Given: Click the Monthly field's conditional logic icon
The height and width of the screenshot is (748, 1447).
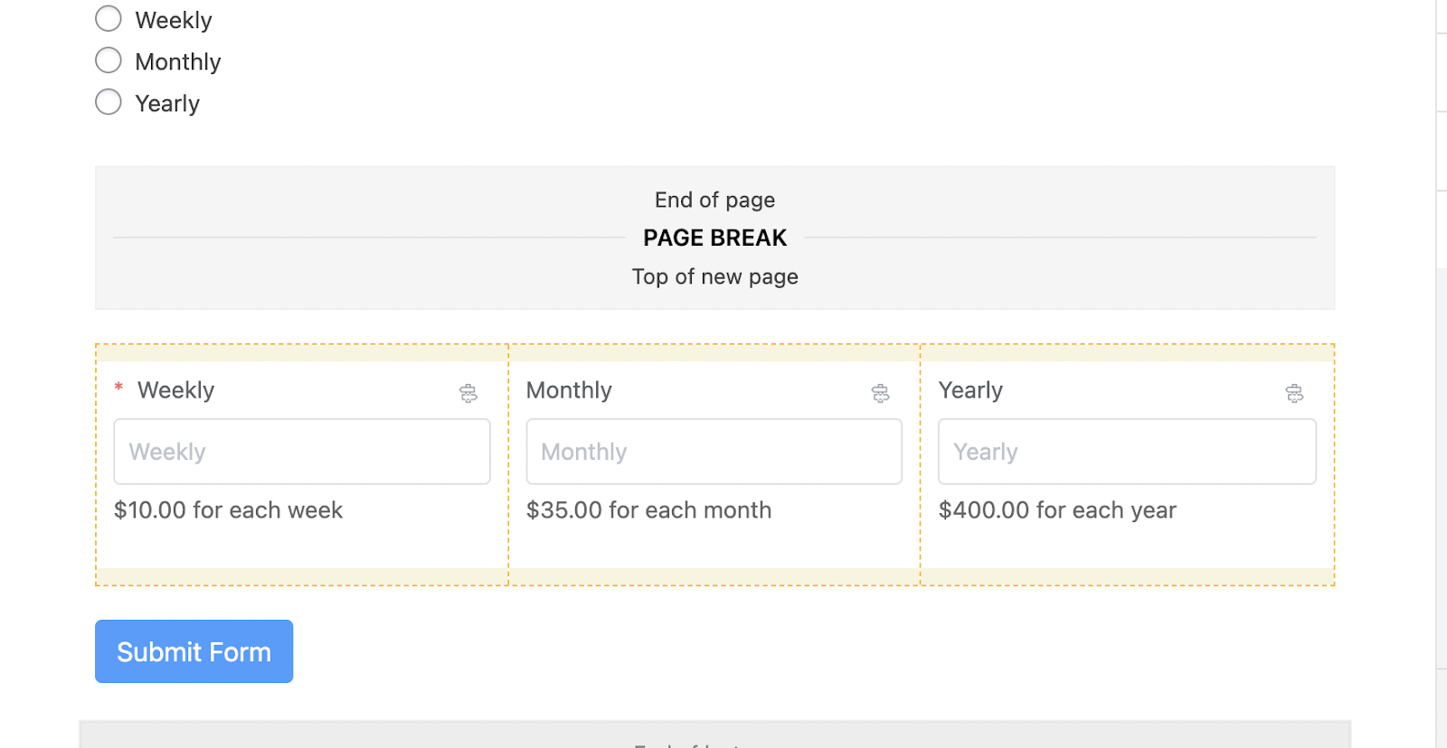Looking at the screenshot, I should 880,393.
